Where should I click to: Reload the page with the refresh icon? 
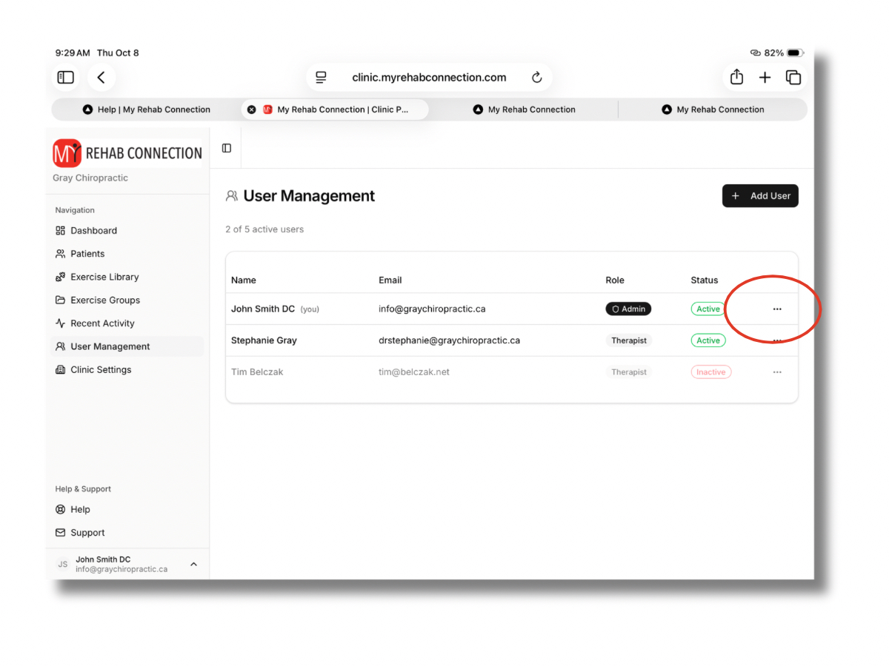(x=537, y=77)
